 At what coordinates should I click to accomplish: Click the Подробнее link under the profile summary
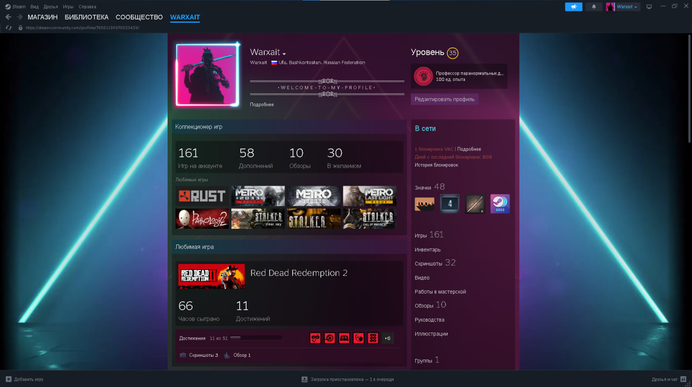coord(262,105)
